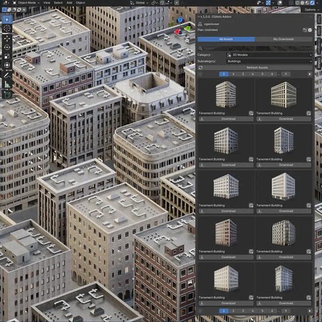The width and height of the screenshot is (322, 322).
Task: Click info icon on first Tenement Building card
Action: point(251,113)
